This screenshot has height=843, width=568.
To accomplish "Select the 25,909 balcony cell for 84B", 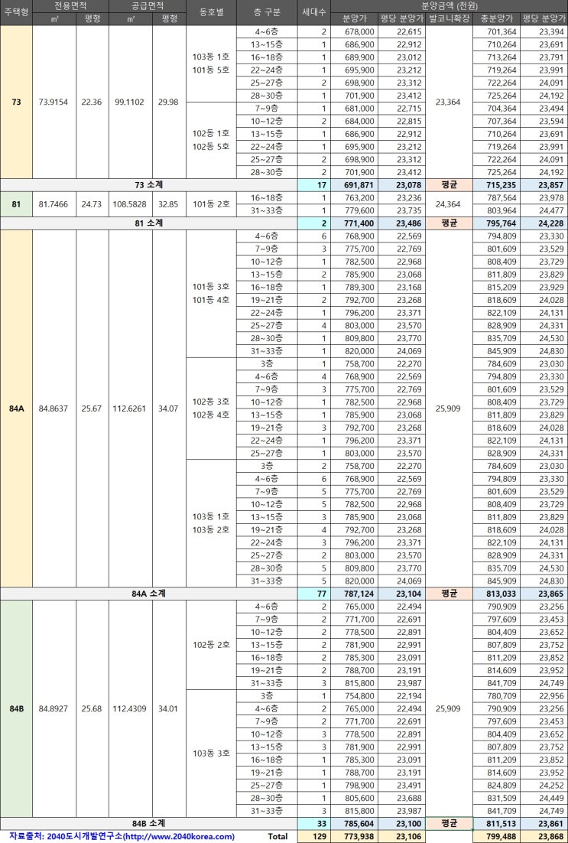I will 448,708.
